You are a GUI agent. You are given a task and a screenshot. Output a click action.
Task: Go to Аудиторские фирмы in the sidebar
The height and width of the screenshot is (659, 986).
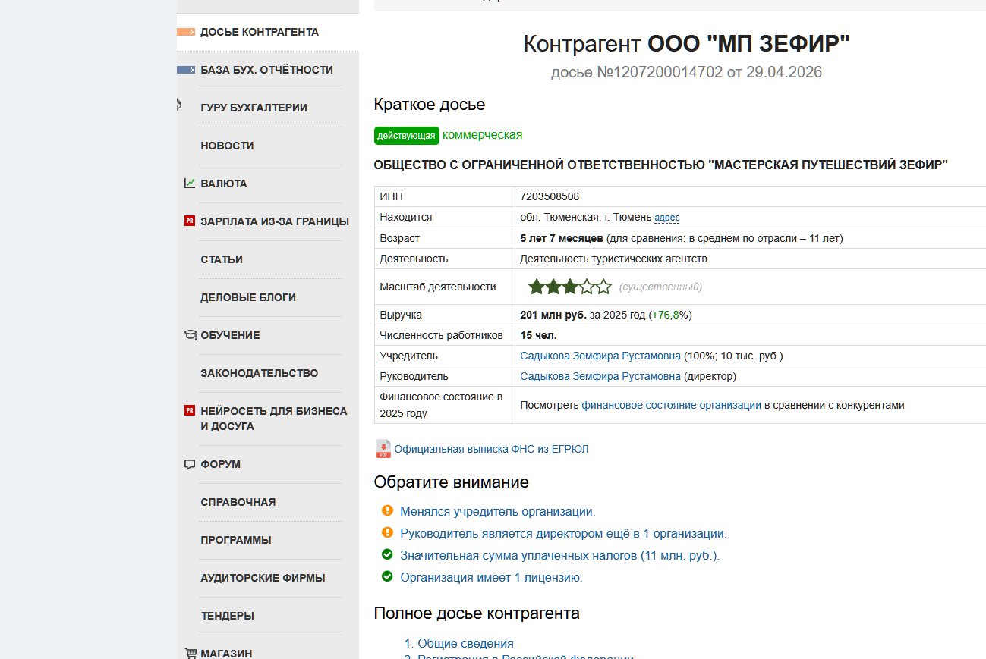[263, 578]
